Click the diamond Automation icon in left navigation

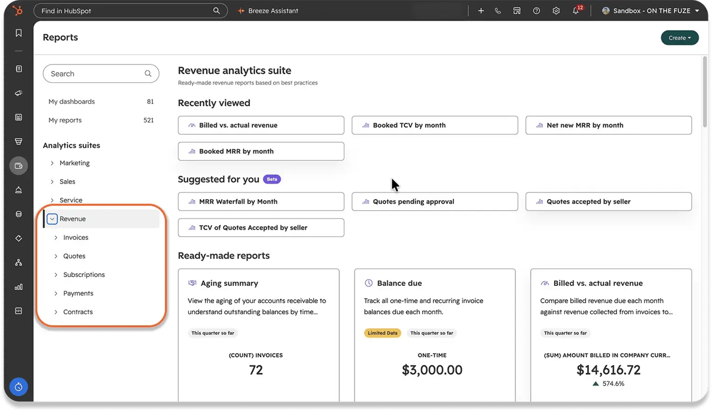18,239
